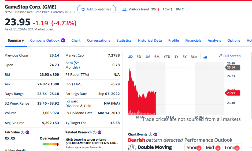Select the Max chart range
Viewport: 252px width, 151px height.
click(x=194, y=57)
